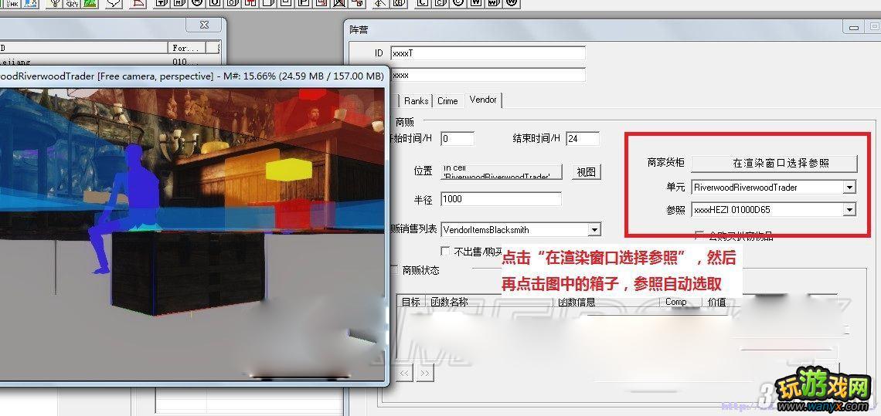881x416 pixels.
Task: Click the X icon on the list window
Action: point(205,25)
